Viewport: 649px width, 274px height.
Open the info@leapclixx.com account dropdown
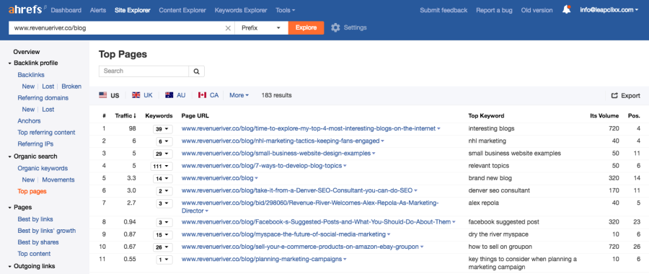click(x=609, y=10)
